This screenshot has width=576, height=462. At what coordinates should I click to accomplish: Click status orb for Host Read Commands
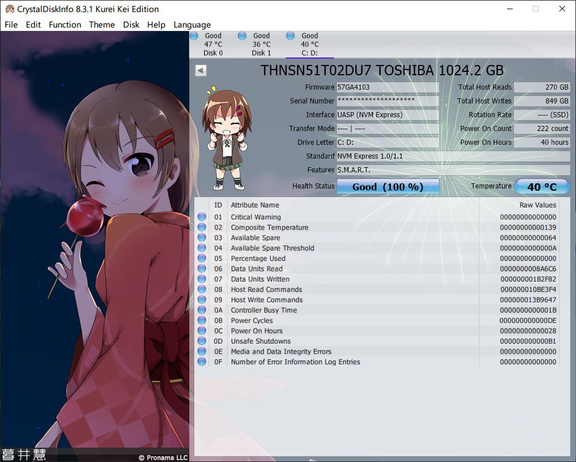coord(202,289)
